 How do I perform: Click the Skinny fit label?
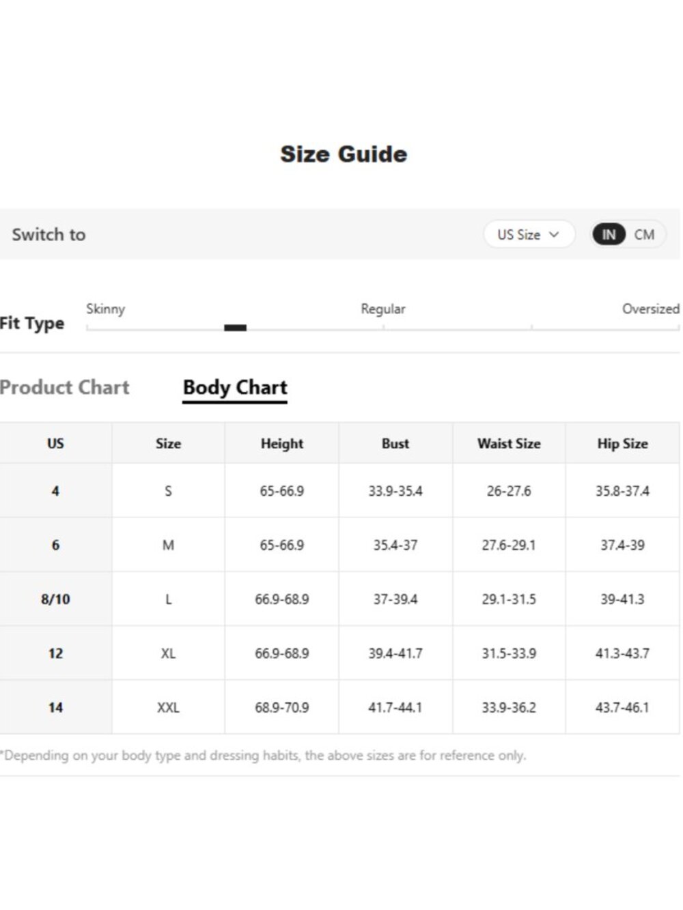(105, 309)
